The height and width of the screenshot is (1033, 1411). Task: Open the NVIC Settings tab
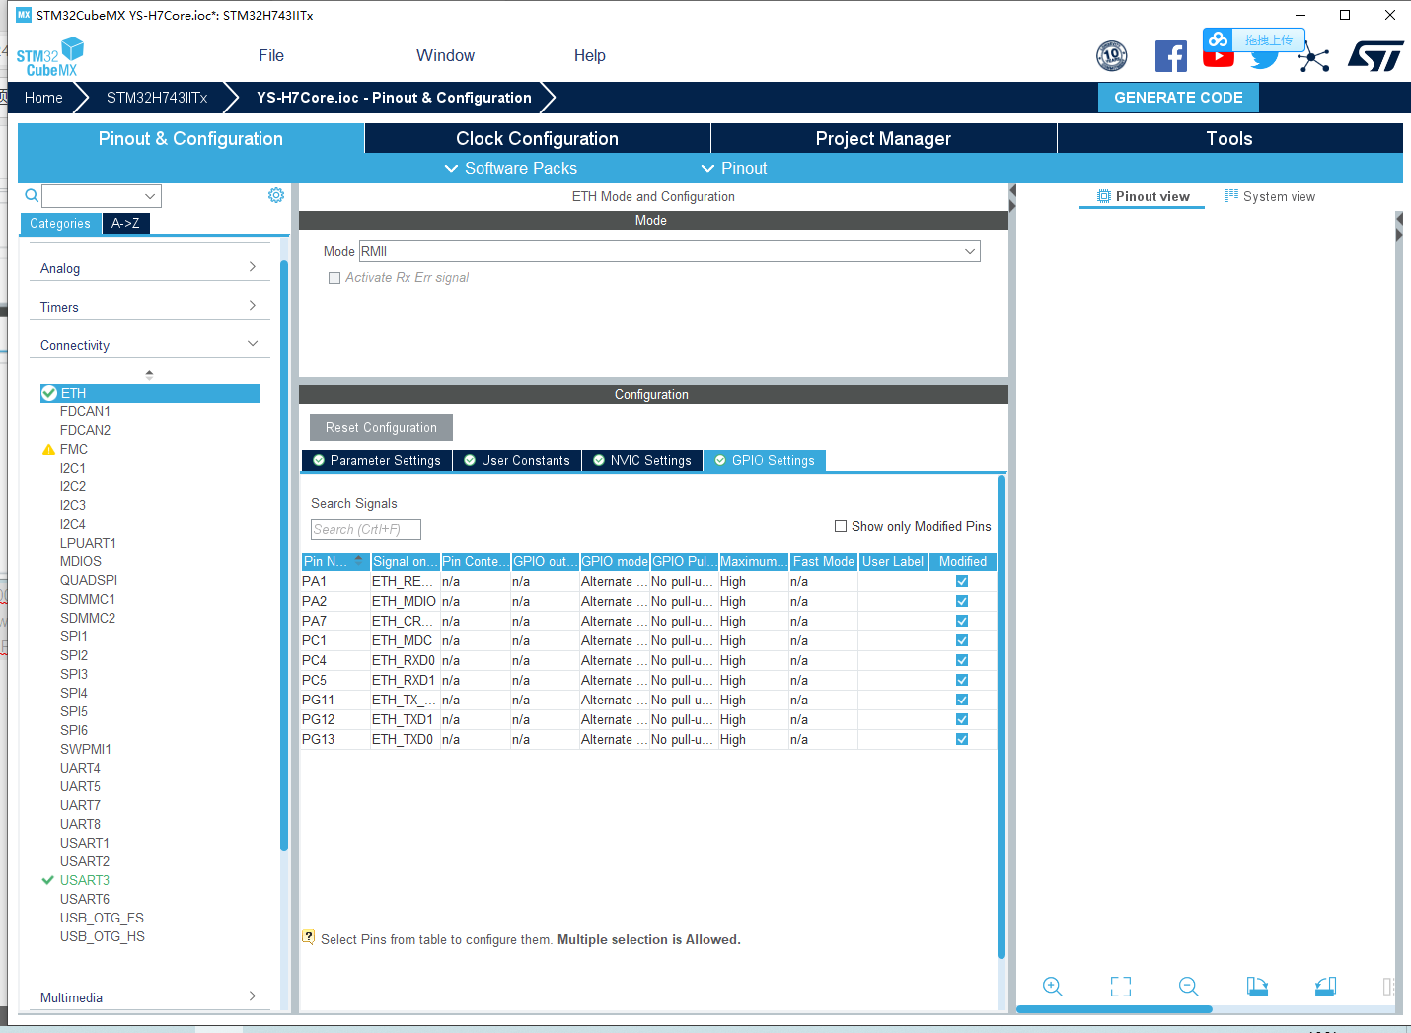tap(642, 461)
